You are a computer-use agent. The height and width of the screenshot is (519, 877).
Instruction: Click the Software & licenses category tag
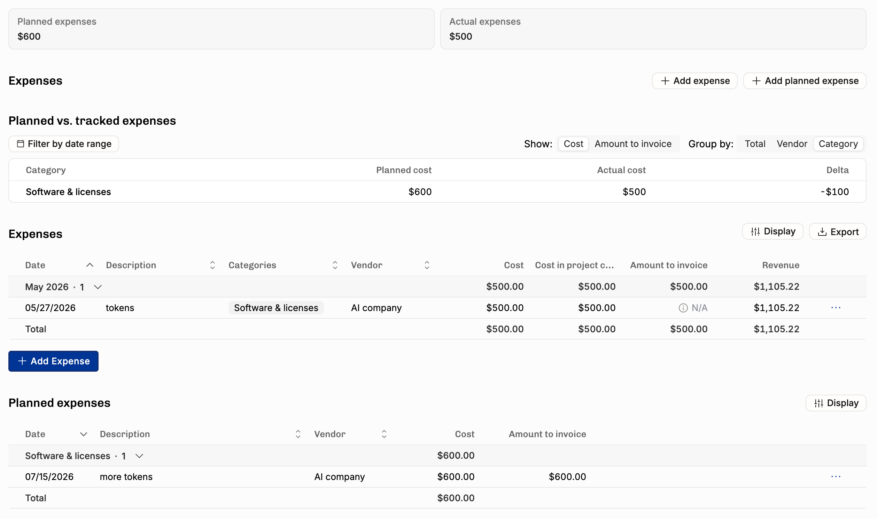(276, 308)
